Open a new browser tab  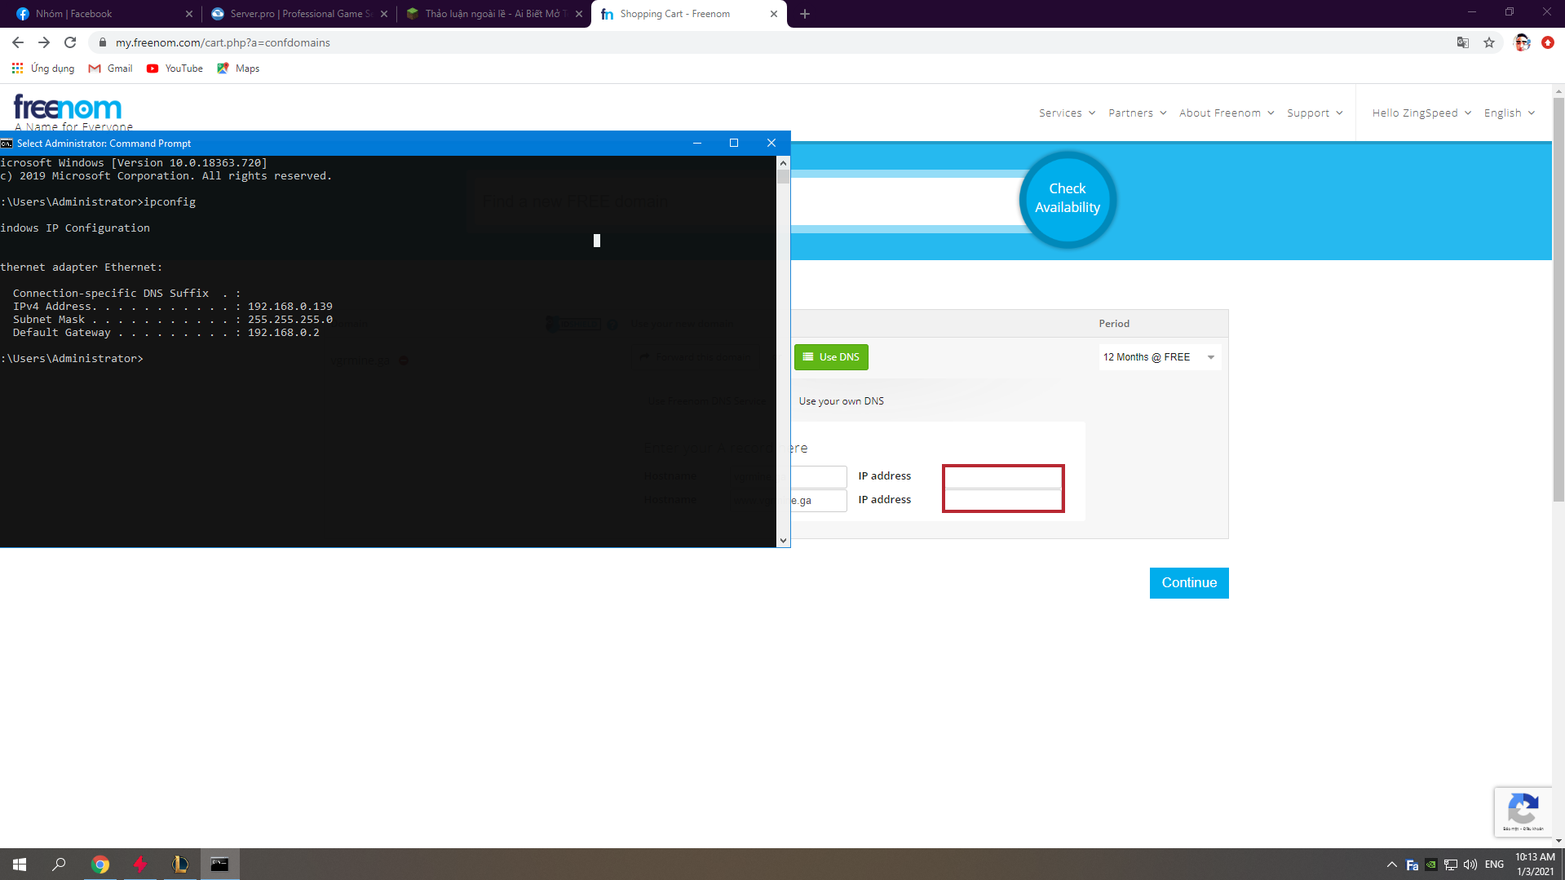[x=805, y=14]
